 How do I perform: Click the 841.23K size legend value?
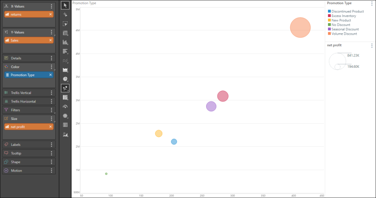[353, 55]
